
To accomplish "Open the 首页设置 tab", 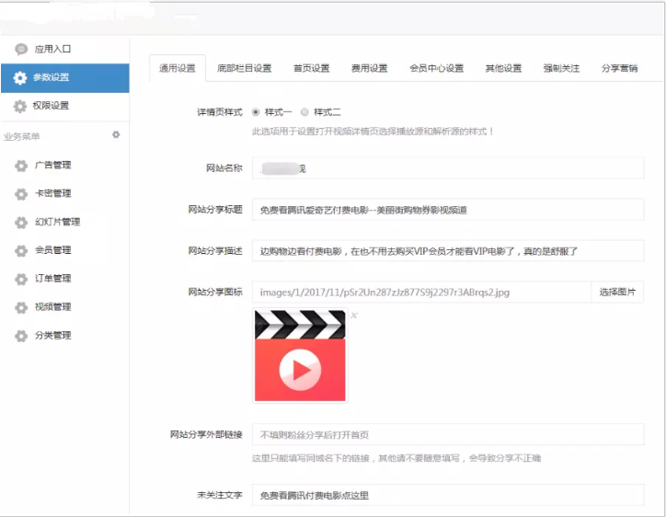I will [311, 68].
